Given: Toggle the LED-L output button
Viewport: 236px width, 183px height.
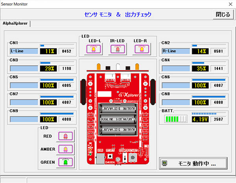Looking at the screenshot, I should [94, 49].
